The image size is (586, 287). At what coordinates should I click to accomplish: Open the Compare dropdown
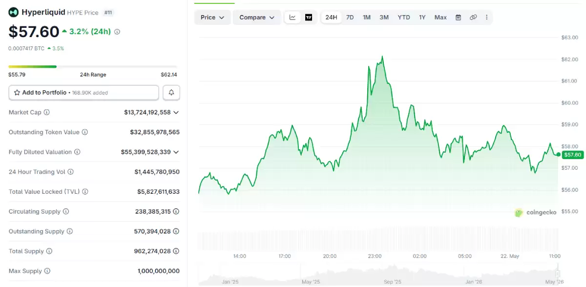[257, 18]
